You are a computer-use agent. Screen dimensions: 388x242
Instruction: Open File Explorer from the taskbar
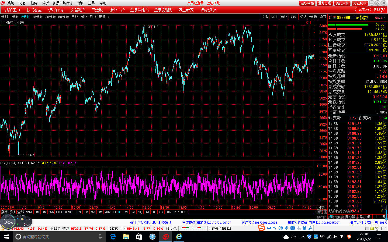pos(126,237)
